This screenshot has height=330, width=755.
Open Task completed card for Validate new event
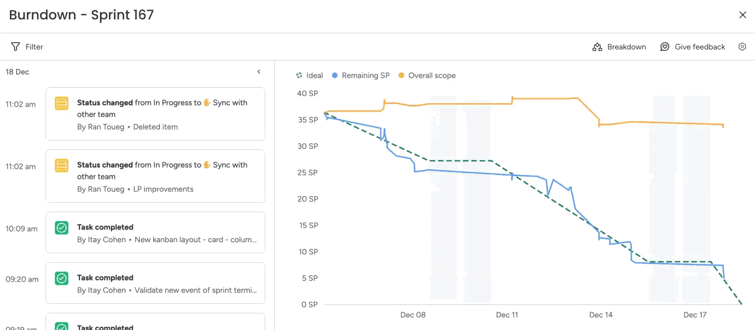155,283
